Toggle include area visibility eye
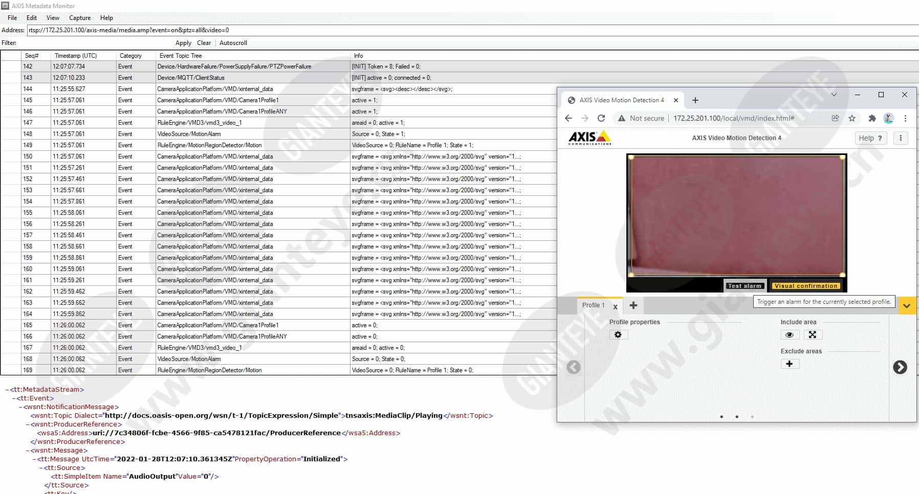Image resolution: width=919 pixels, height=494 pixels. 790,334
